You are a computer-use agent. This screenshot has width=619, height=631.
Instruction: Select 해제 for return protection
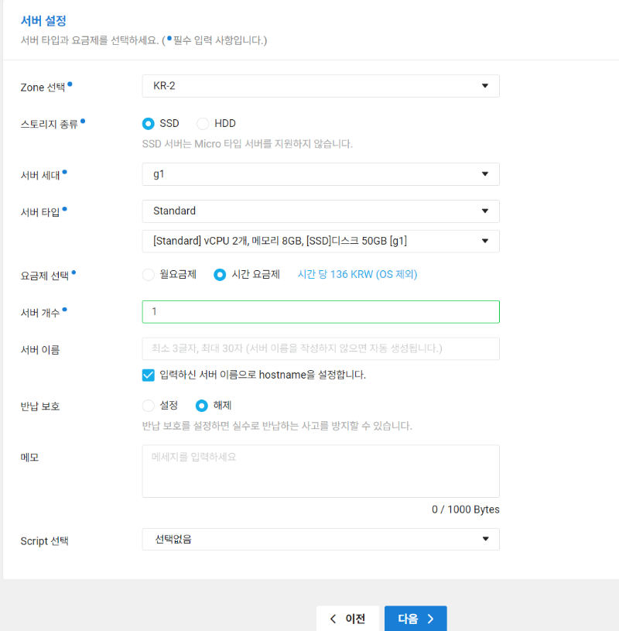(200, 406)
